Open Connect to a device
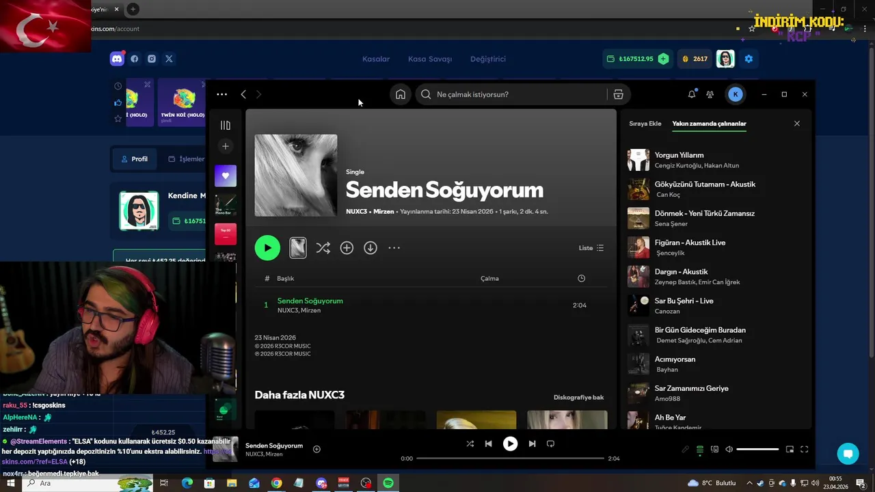This screenshot has height=492, width=875. point(714,449)
